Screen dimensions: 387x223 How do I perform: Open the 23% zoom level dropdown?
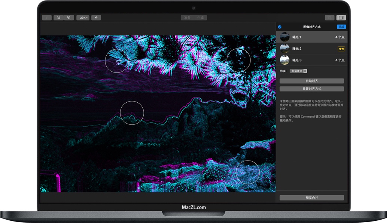click(x=83, y=17)
